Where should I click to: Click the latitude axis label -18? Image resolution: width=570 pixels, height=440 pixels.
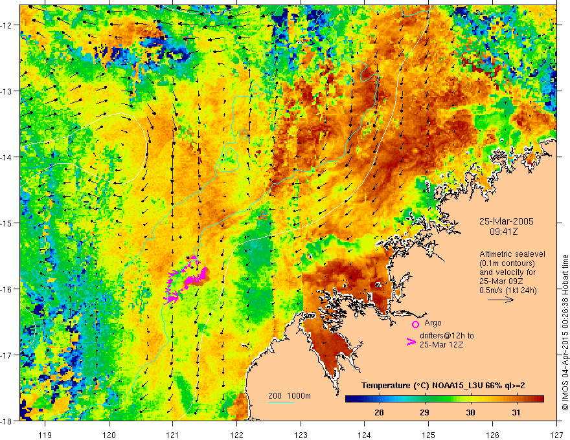6,421
